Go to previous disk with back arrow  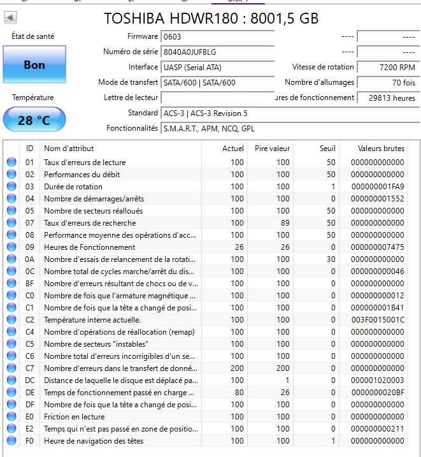tap(10, 17)
